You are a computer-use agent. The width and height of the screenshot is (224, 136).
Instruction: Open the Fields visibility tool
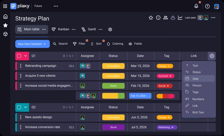[x=135, y=44]
